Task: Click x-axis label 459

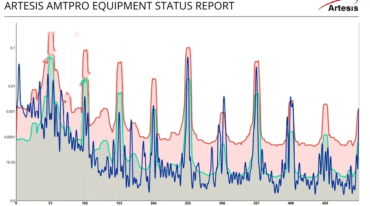Action: tap(325, 203)
